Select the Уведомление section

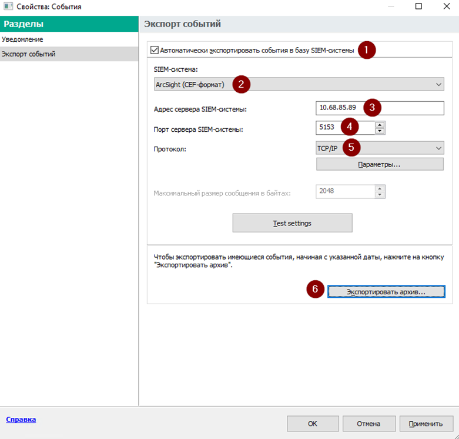[x=69, y=39]
